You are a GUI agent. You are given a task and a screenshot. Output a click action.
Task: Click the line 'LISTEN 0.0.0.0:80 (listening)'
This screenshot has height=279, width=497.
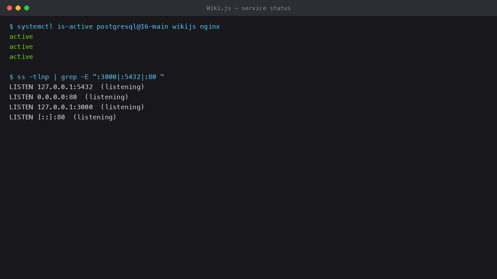click(x=69, y=97)
